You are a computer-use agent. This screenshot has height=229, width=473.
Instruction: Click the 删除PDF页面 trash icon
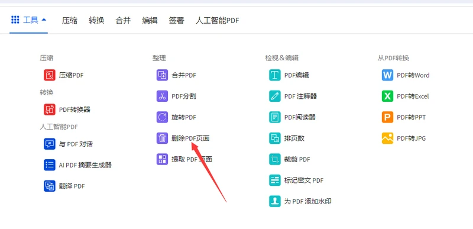pos(162,138)
